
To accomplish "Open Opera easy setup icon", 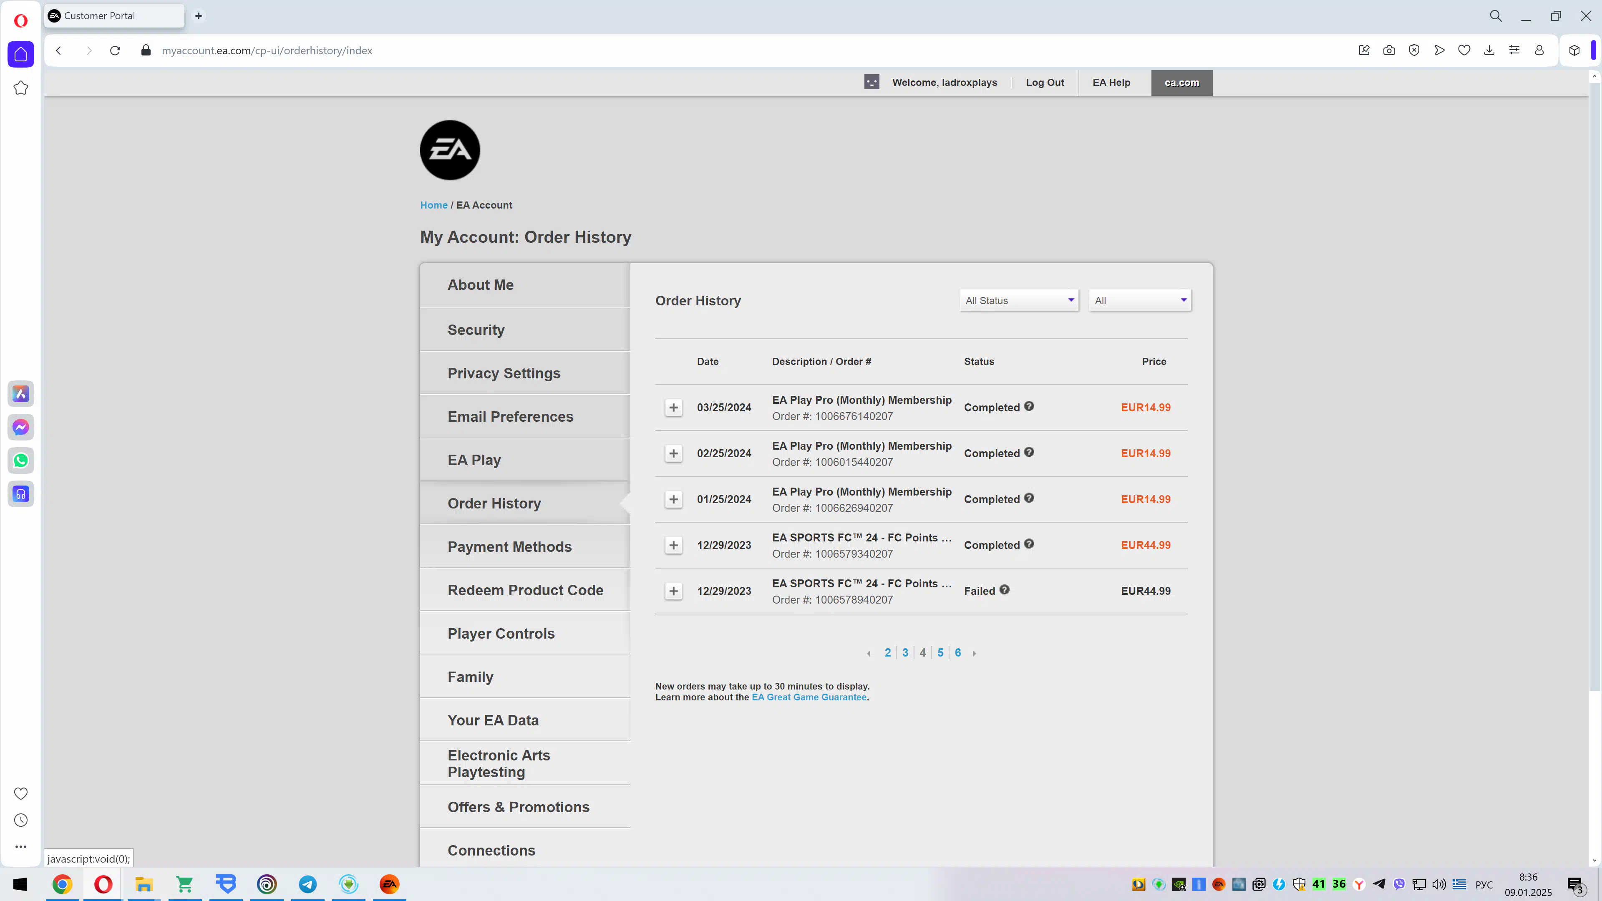I will point(1514,50).
